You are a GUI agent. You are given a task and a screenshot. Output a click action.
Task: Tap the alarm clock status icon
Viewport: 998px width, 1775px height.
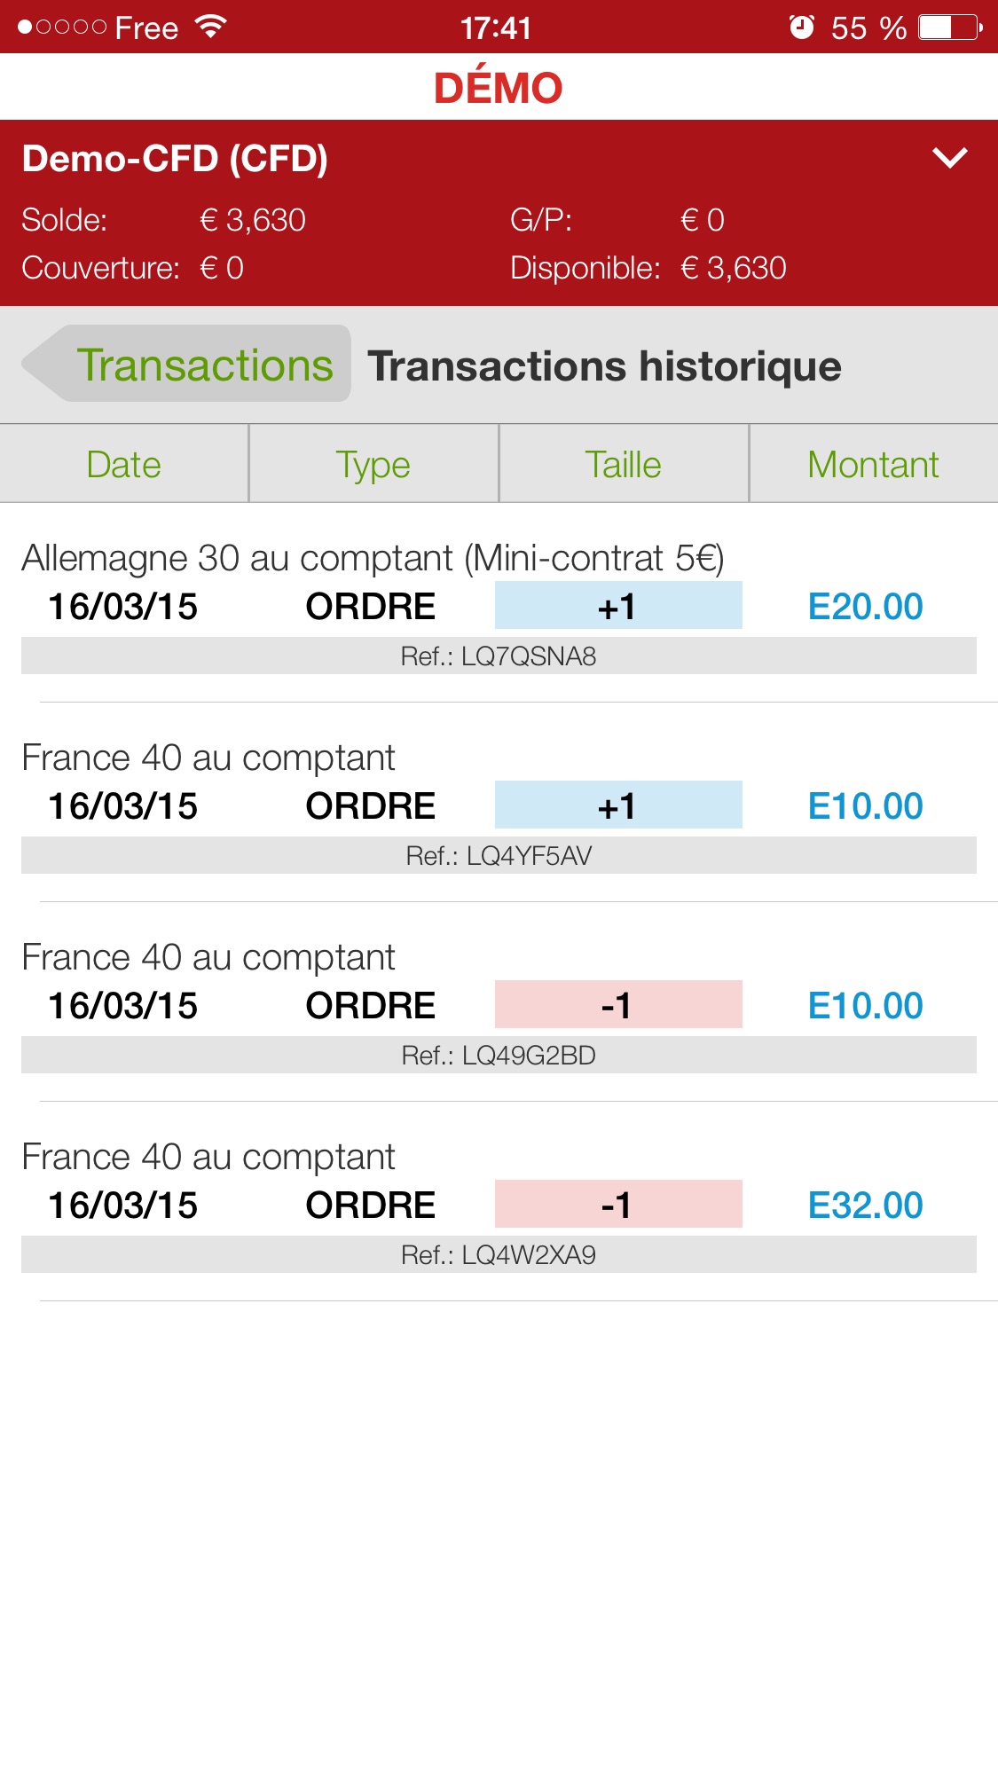pos(802,27)
